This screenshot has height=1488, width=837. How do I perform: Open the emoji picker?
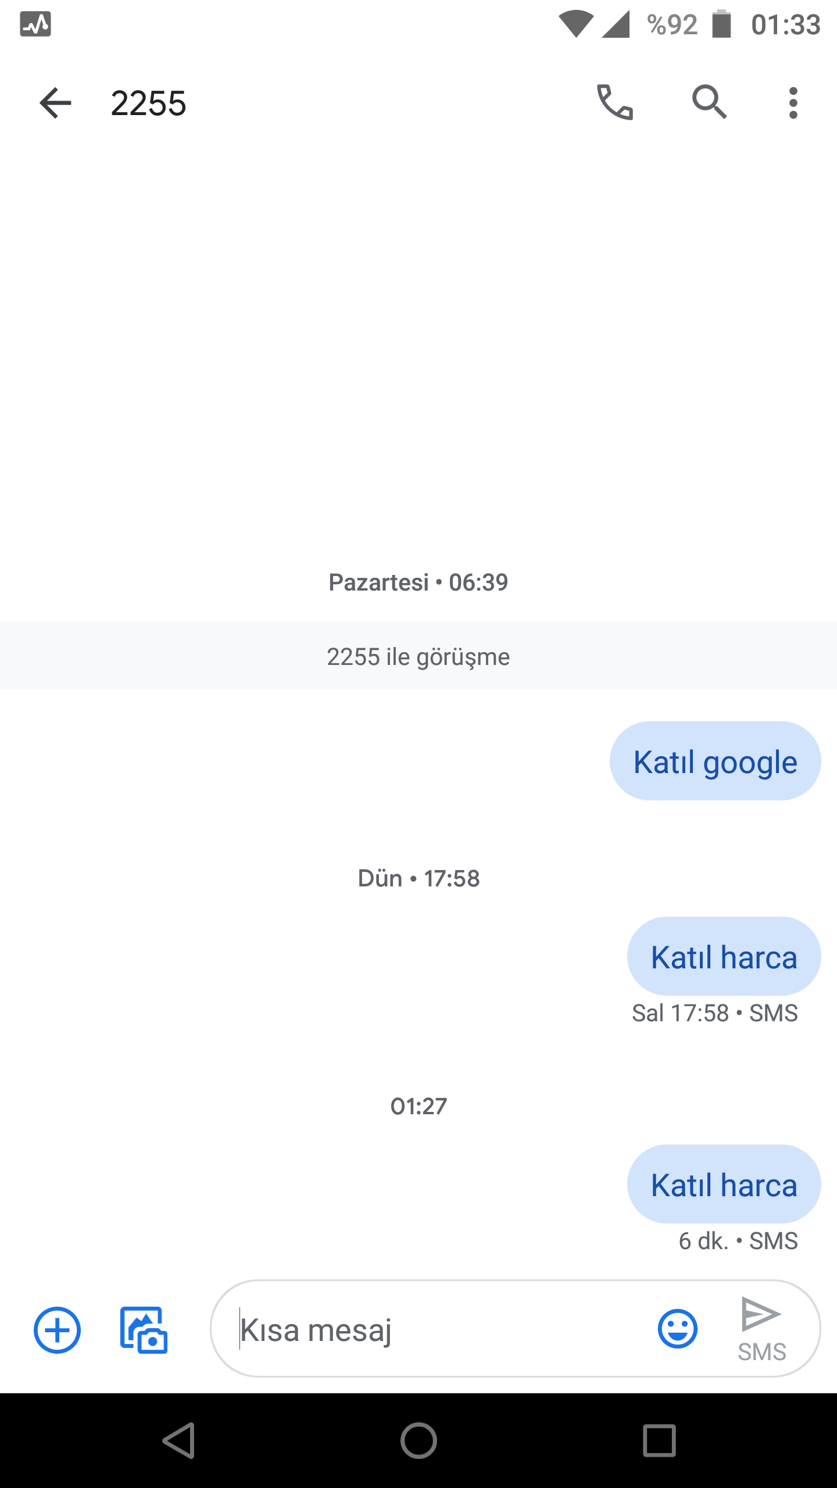coord(677,1329)
